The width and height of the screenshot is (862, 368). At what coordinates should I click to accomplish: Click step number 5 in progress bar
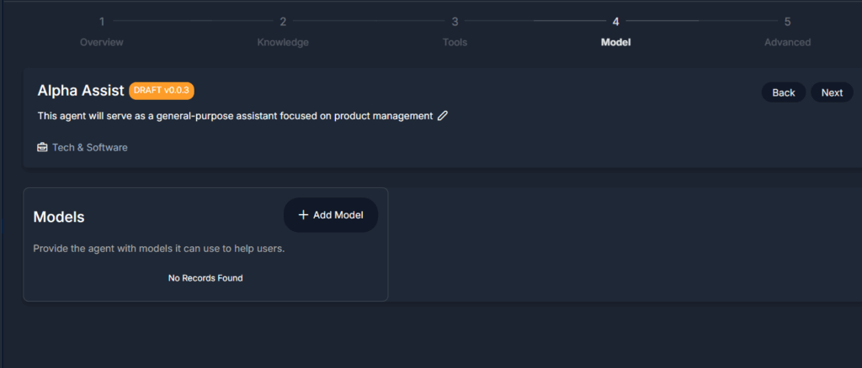(787, 22)
